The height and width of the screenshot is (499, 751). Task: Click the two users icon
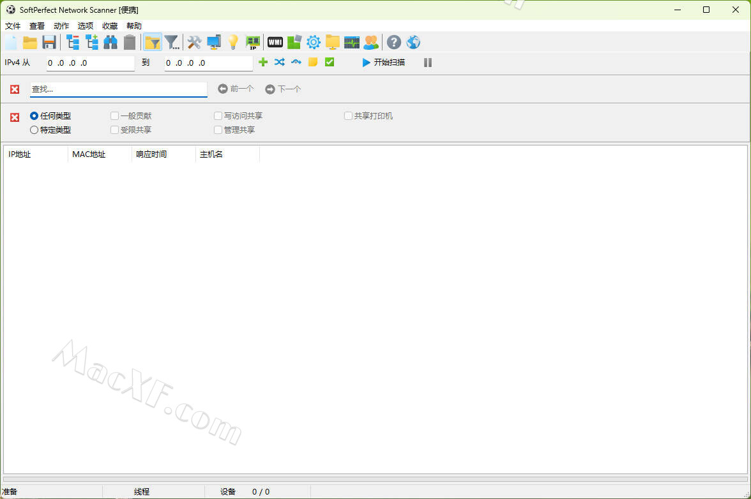pos(371,43)
